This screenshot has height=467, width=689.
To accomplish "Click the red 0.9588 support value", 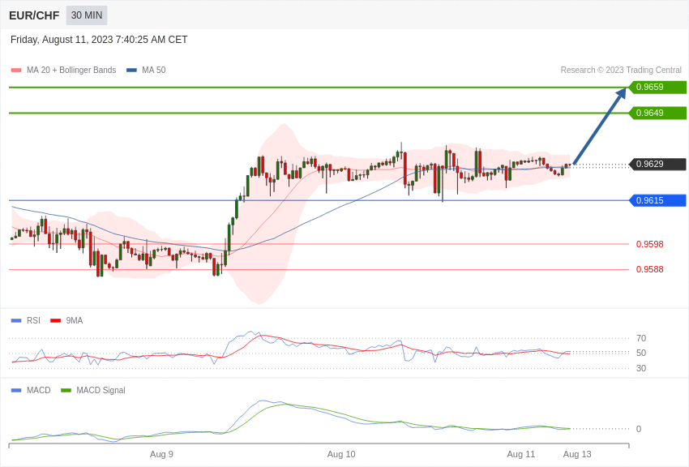I will (x=650, y=269).
